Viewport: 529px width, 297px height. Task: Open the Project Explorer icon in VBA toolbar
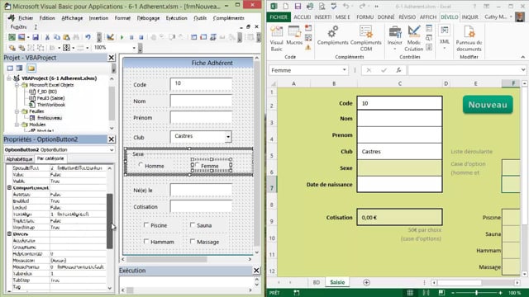pyautogui.click(x=193, y=37)
